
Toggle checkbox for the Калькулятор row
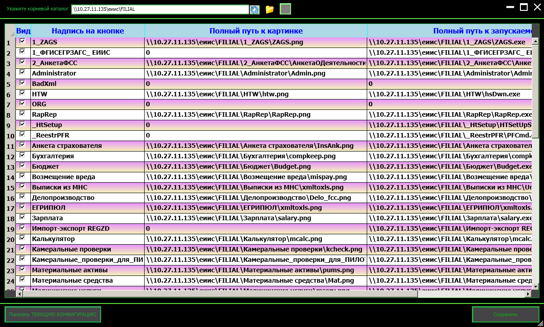pos(23,238)
